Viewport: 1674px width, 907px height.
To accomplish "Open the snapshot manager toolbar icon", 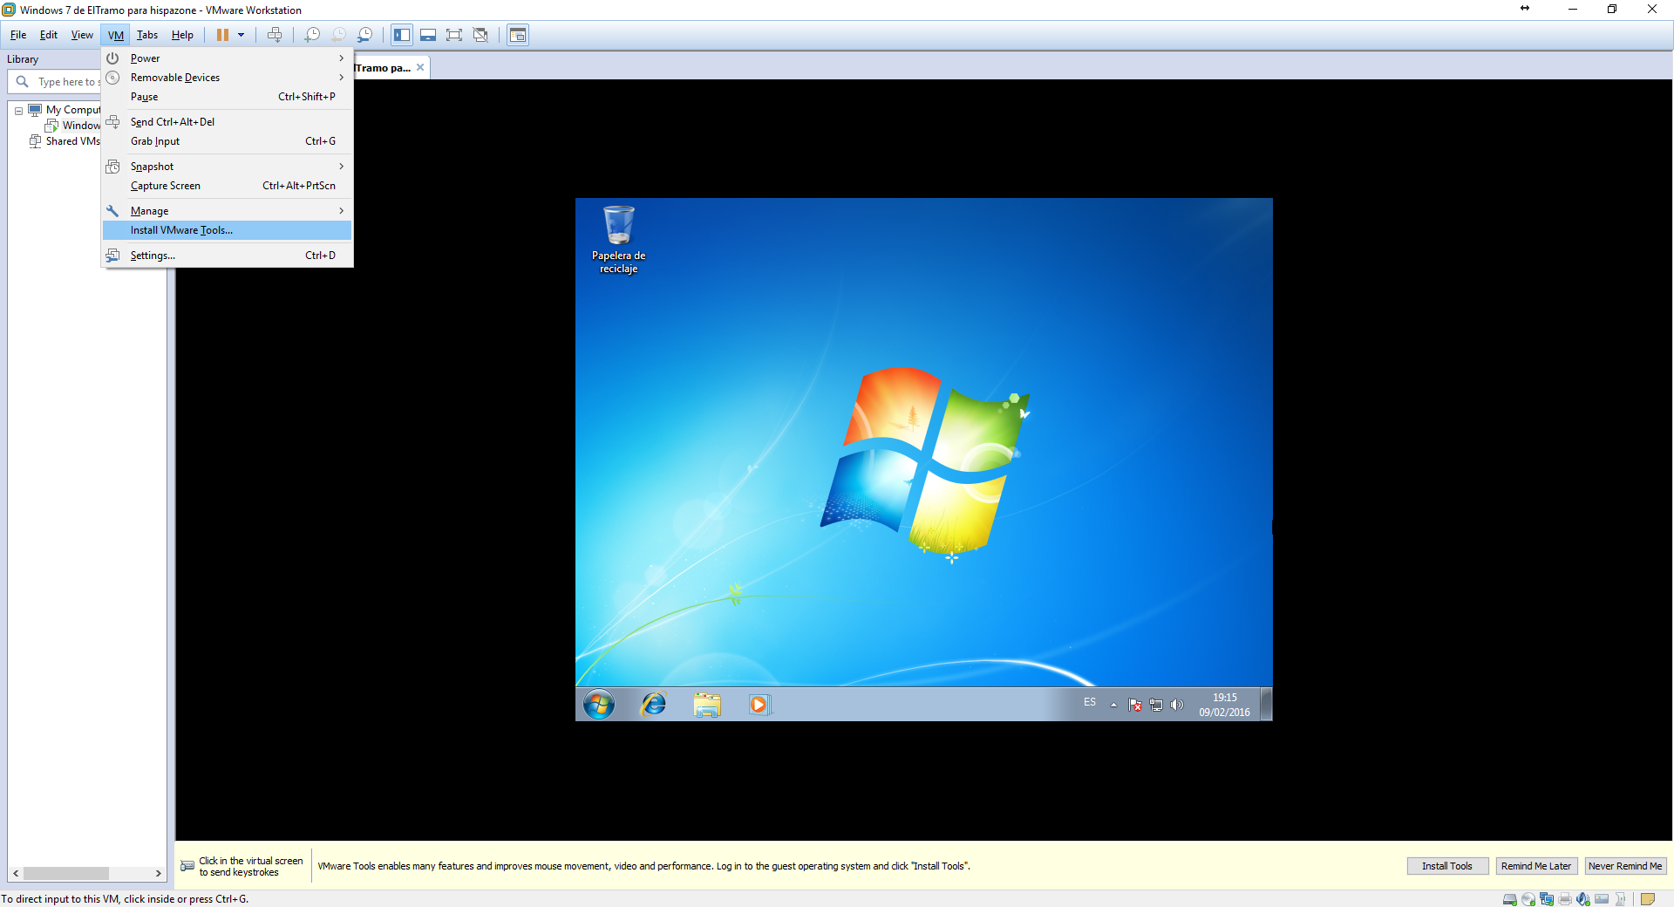I will (364, 35).
